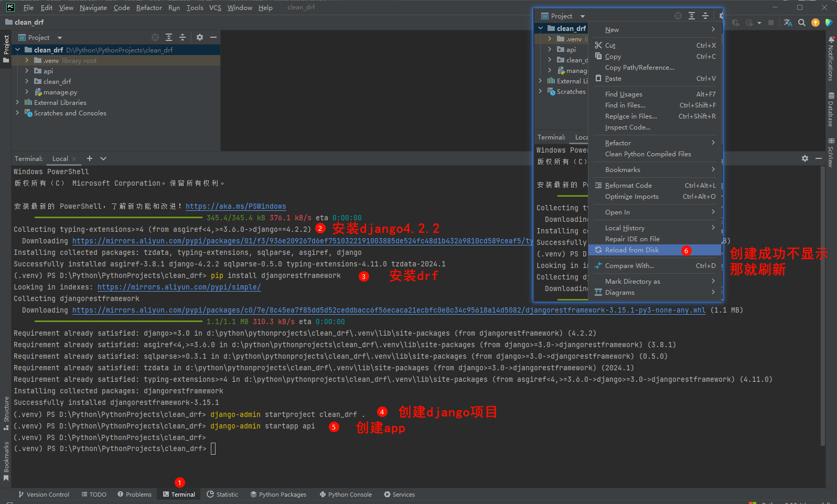837x504 pixels.
Task: Click locate icon in overlay Project panel
Action: pyautogui.click(x=678, y=16)
